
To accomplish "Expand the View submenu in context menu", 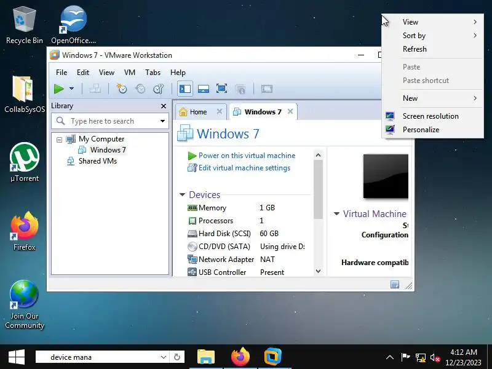I will [433, 22].
